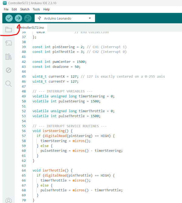Click 'micros() - timerSteering' expression
The width and height of the screenshot is (182, 203).
click(97, 151)
